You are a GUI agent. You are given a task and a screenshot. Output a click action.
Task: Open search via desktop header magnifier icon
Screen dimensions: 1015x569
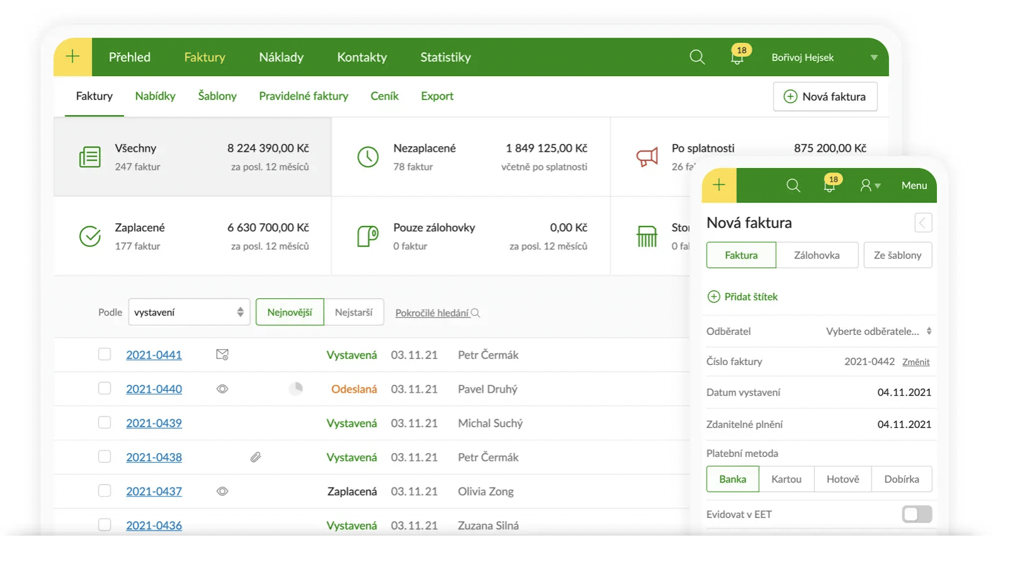[x=697, y=57]
